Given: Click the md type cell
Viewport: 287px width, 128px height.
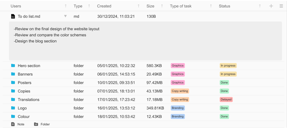Looking at the screenshot, I should click(76, 16).
